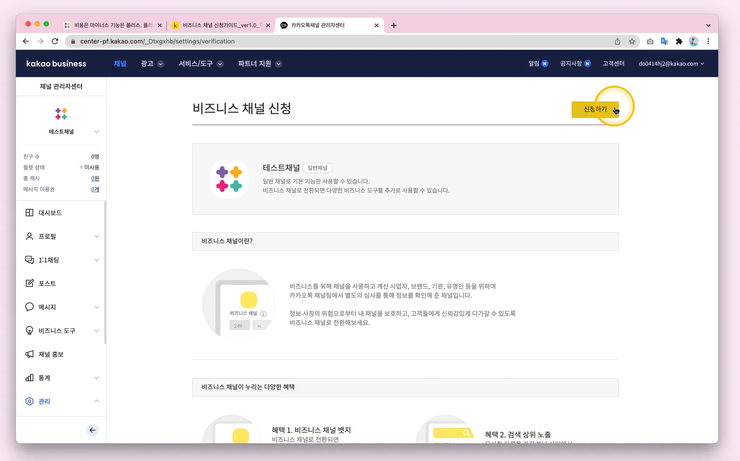
Task: Click the Post pencil-edit icon
Action: coord(29,283)
